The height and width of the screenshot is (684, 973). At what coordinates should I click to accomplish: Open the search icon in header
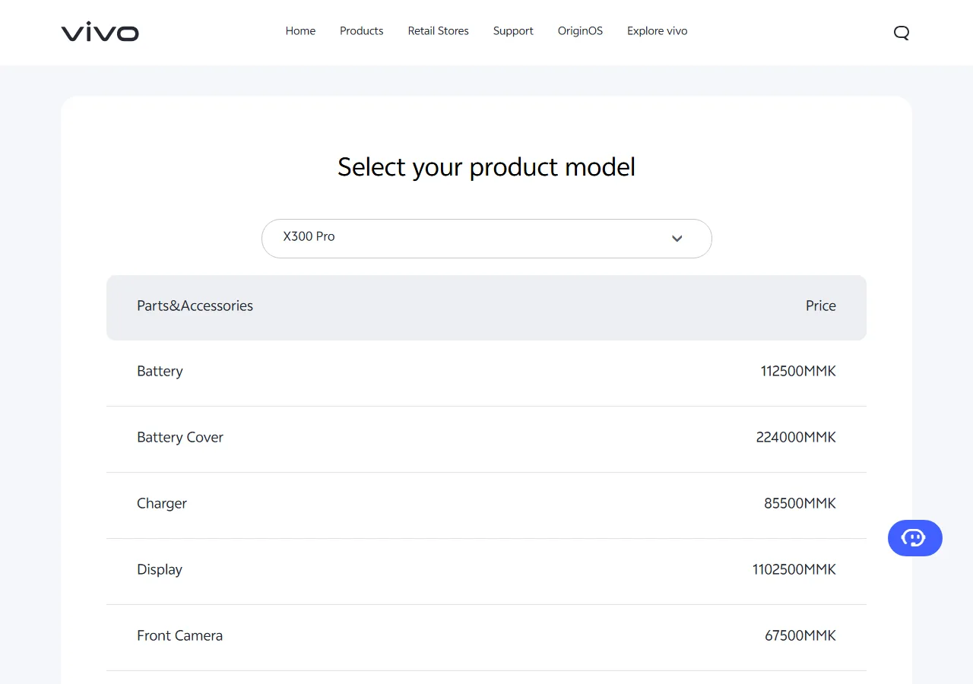[902, 32]
